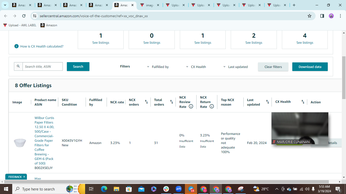Open the Feedback panel
Viewport: 346px width, 194px height.
(x=15, y=177)
